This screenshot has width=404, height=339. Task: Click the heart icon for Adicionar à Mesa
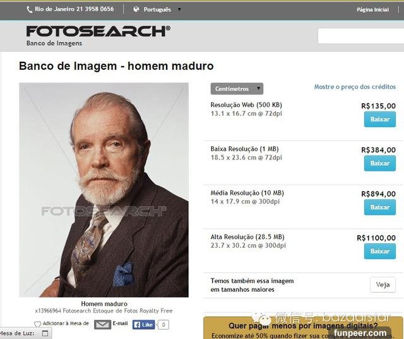click(x=38, y=324)
